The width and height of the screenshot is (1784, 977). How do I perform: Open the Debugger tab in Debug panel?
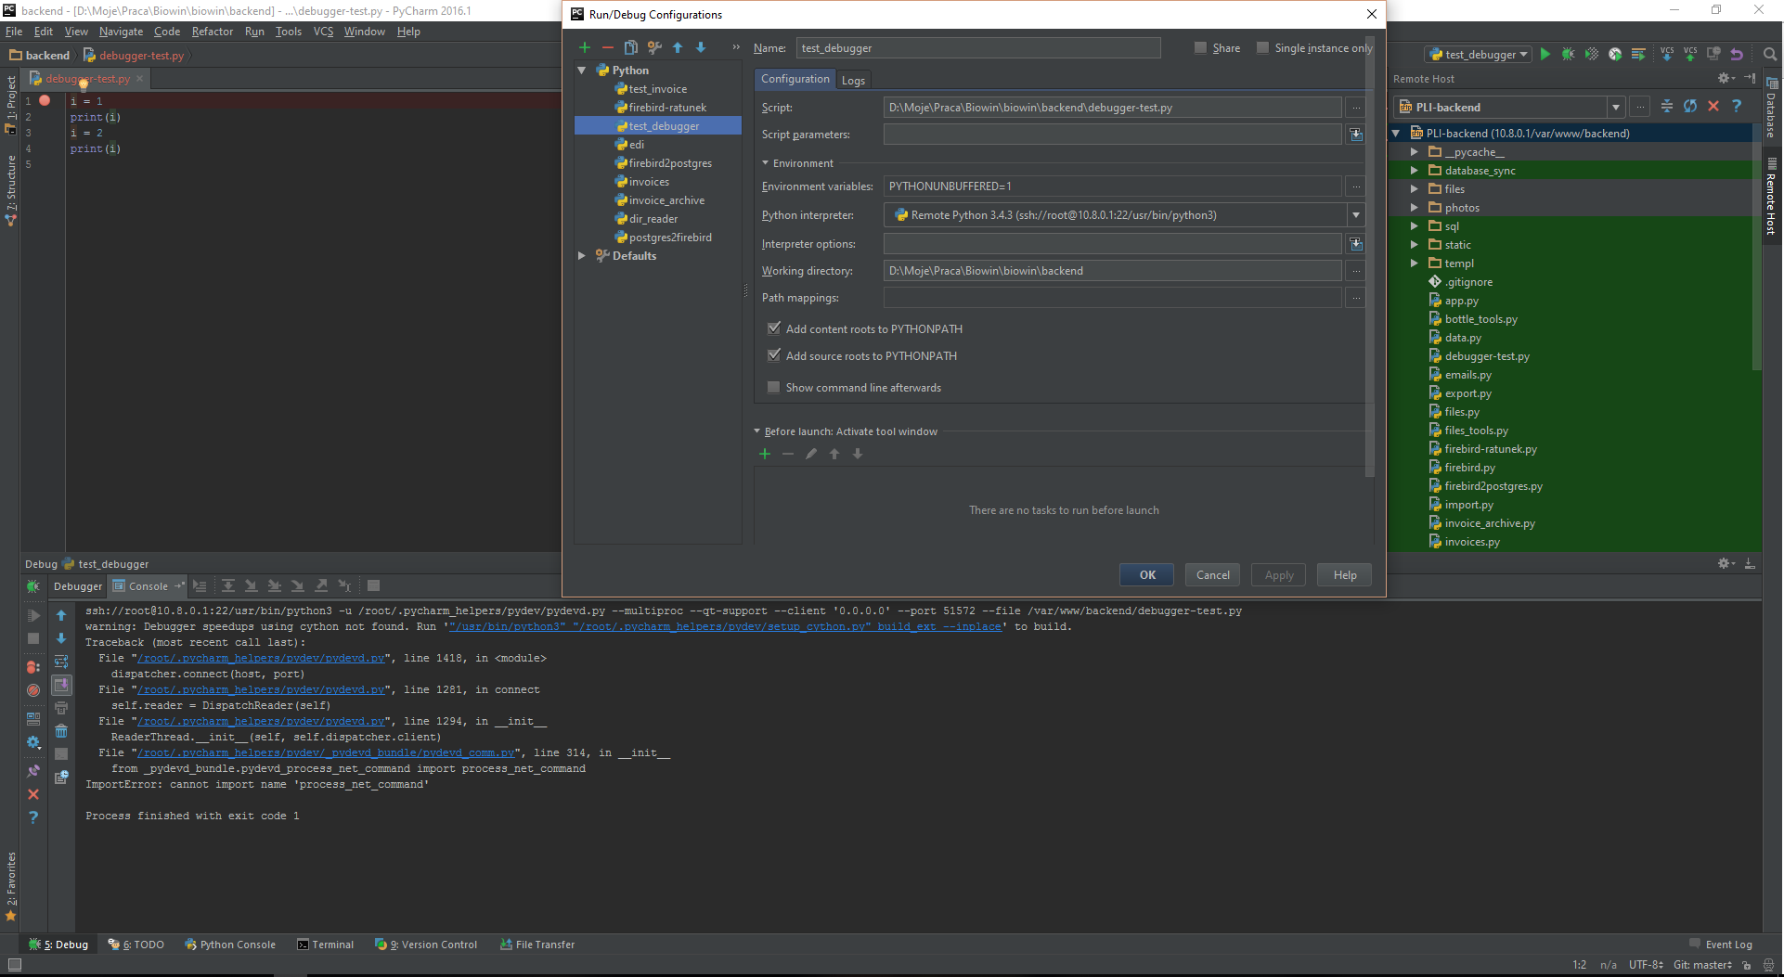click(x=78, y=586)
